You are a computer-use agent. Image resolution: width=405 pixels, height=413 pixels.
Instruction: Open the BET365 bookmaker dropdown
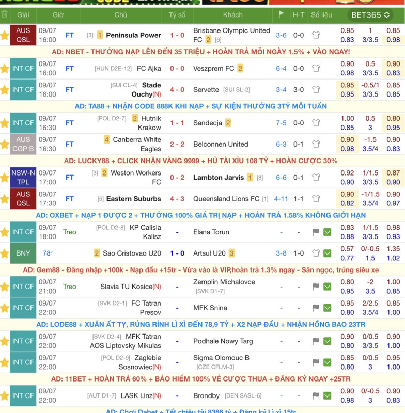click(x=370, y=15)
